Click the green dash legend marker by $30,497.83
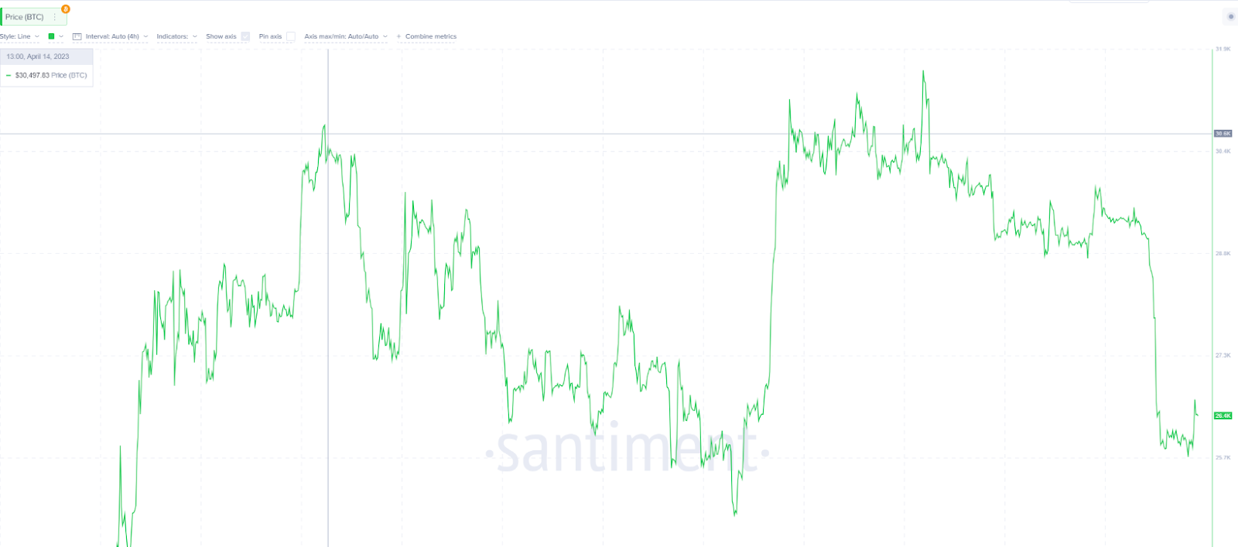 [9, 76]
